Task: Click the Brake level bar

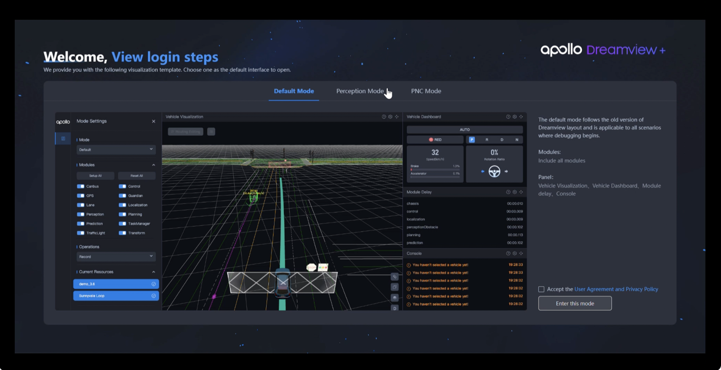Action: [x=435, y=169]
